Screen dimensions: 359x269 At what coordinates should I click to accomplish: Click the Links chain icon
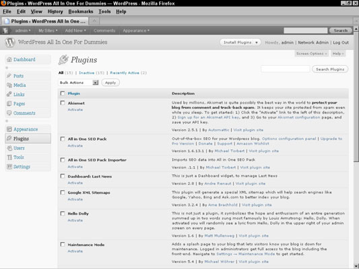click(9, 94)
